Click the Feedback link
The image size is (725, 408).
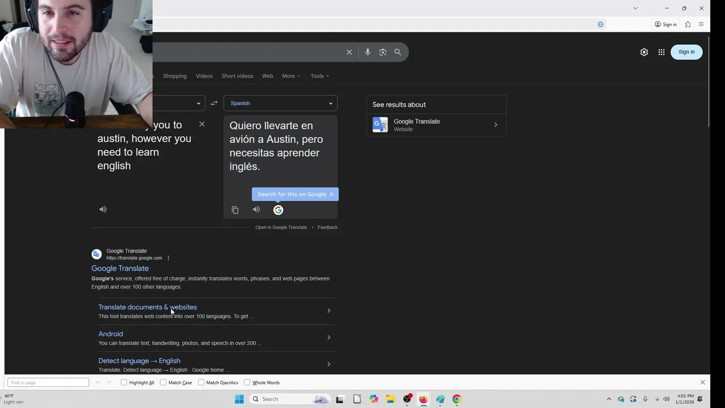coord(327,227)
